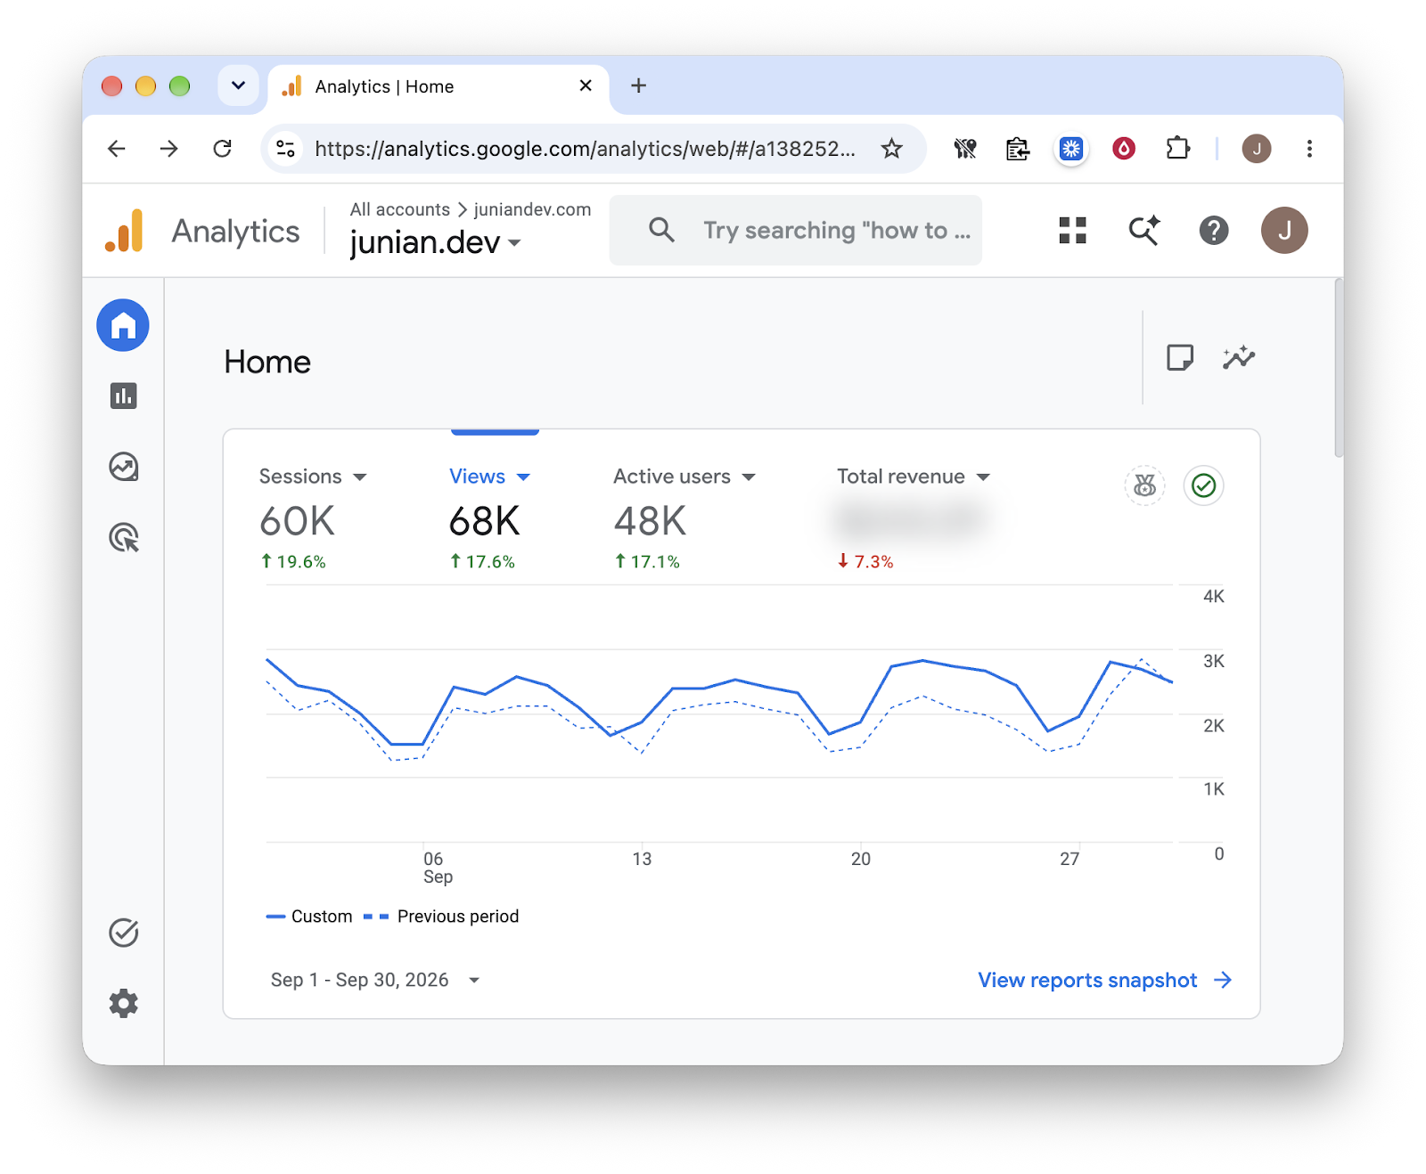The height and width of the screenshot is (1174, 1426).
Task: Open the Reports bar chart icon
Action: pyautogui.click(x=123, y=395)
